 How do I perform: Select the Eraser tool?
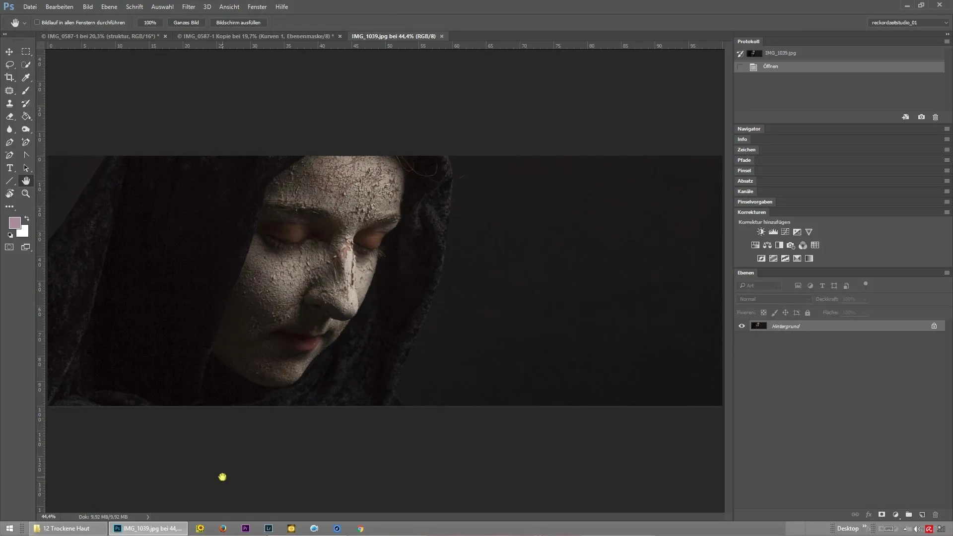9,116
